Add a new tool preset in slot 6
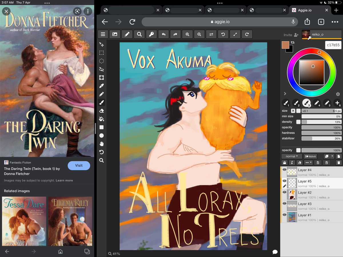 [x=337, y=103]
